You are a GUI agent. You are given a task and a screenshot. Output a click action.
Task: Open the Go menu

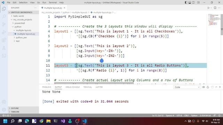coord(38,2)
